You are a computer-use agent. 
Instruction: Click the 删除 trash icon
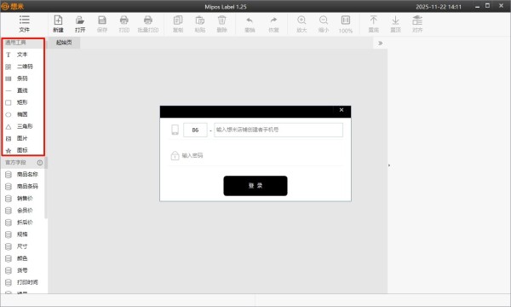(221, 20)
